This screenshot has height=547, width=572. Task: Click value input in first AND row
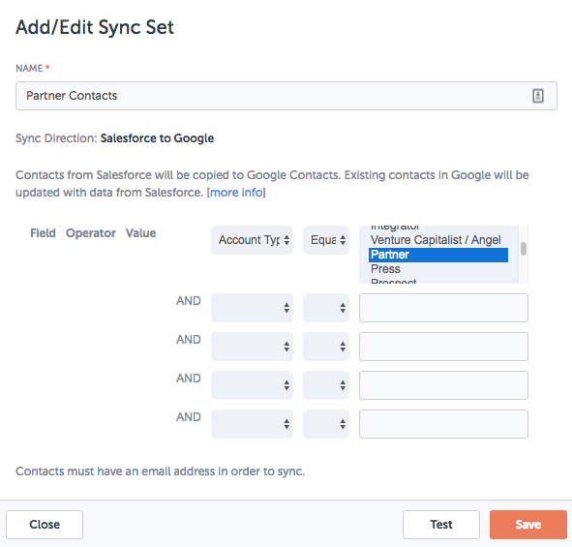(x=443, y=308)
